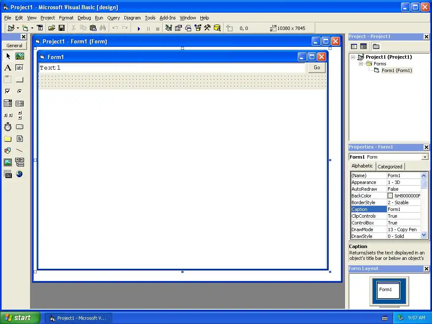Image resolution: width=432 pixels, height=324 pixels.
Task: Select the DirListBox folder tool
Action: click(8, 138)
